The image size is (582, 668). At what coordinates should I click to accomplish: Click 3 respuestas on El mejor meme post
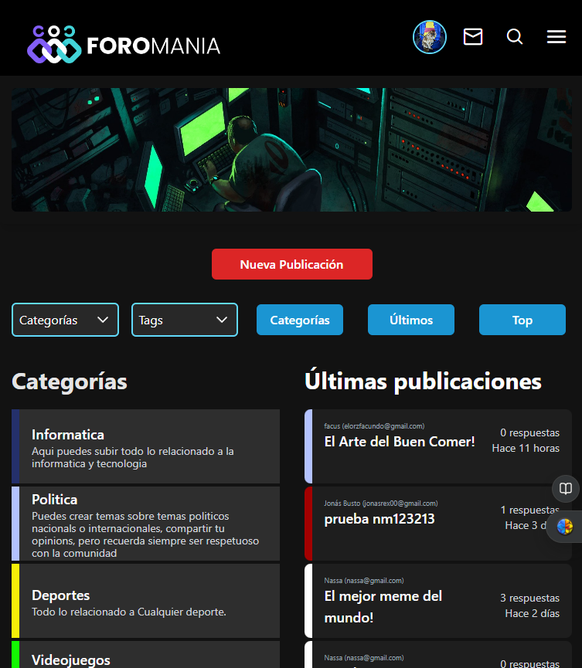point(529,598)
